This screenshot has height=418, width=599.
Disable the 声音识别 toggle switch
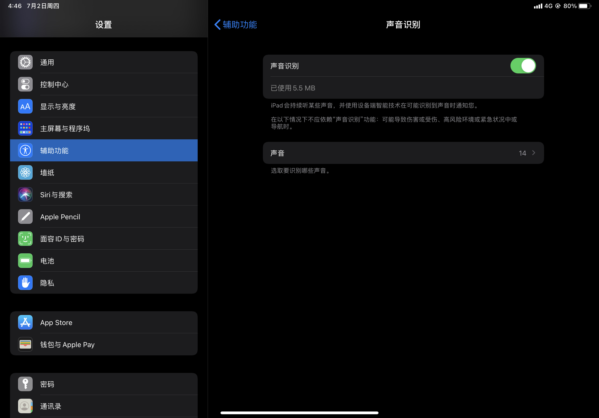click(x=523, y=66)
